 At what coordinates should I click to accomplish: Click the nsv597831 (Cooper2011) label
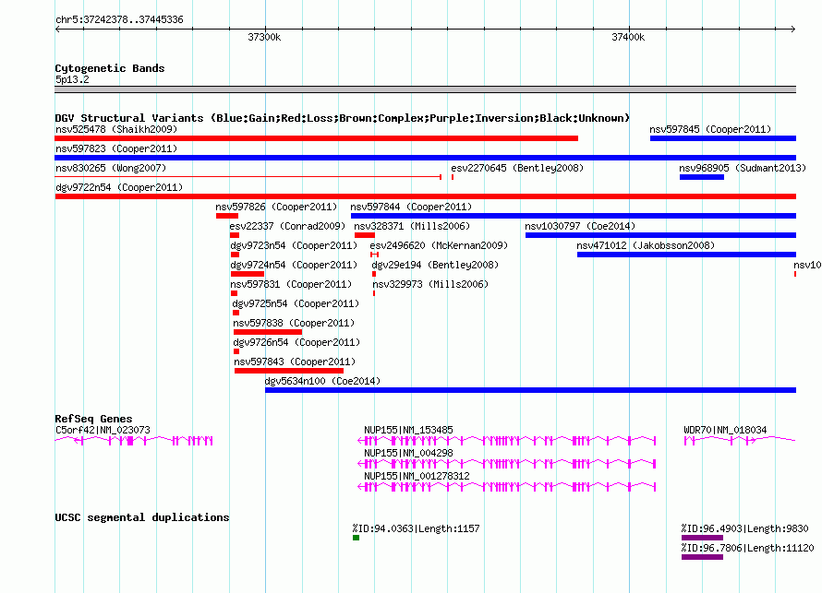pos(291,284)
